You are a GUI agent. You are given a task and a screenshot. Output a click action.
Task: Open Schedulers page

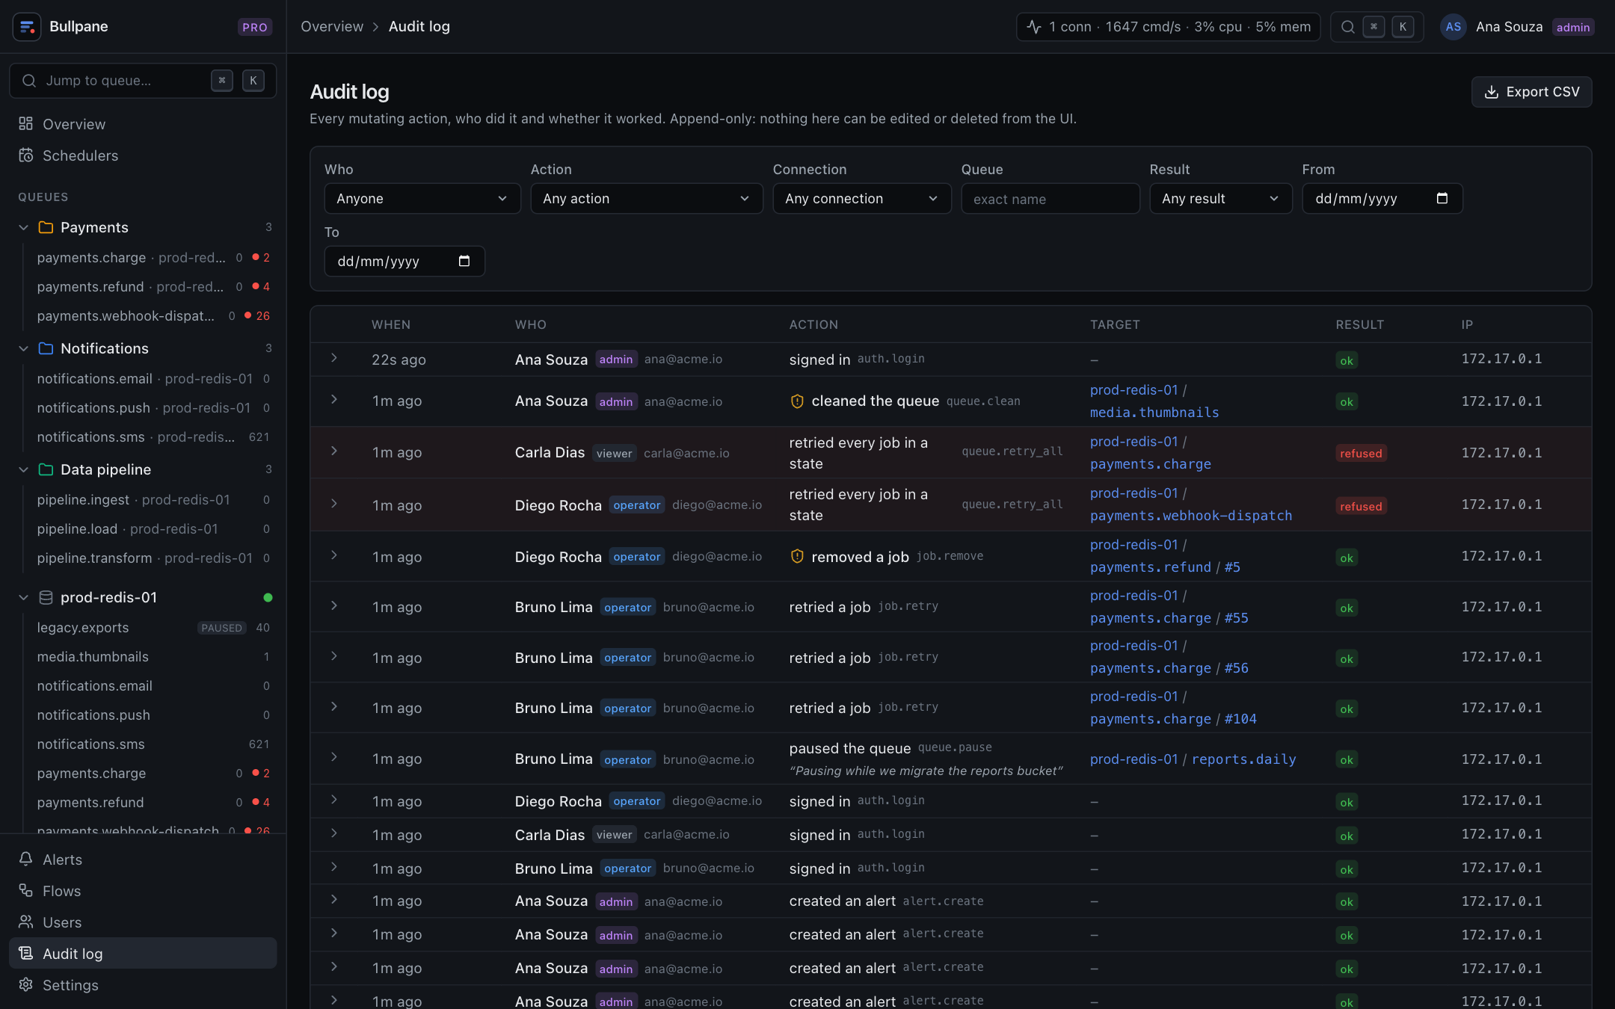[x=143, y=155]
